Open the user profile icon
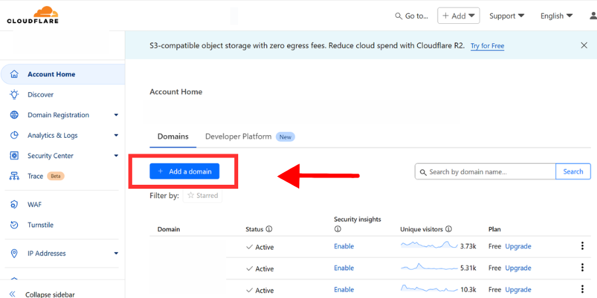 tap(593, 16)
